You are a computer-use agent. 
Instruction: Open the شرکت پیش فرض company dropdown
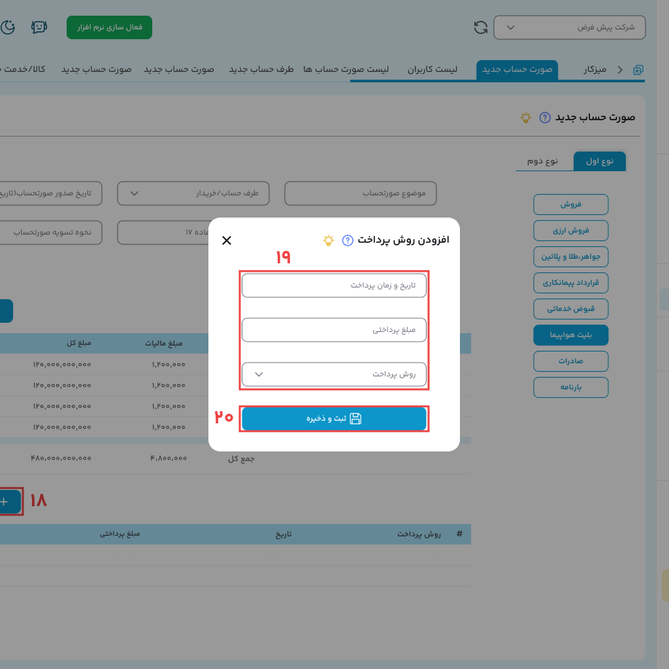point(569,27)
